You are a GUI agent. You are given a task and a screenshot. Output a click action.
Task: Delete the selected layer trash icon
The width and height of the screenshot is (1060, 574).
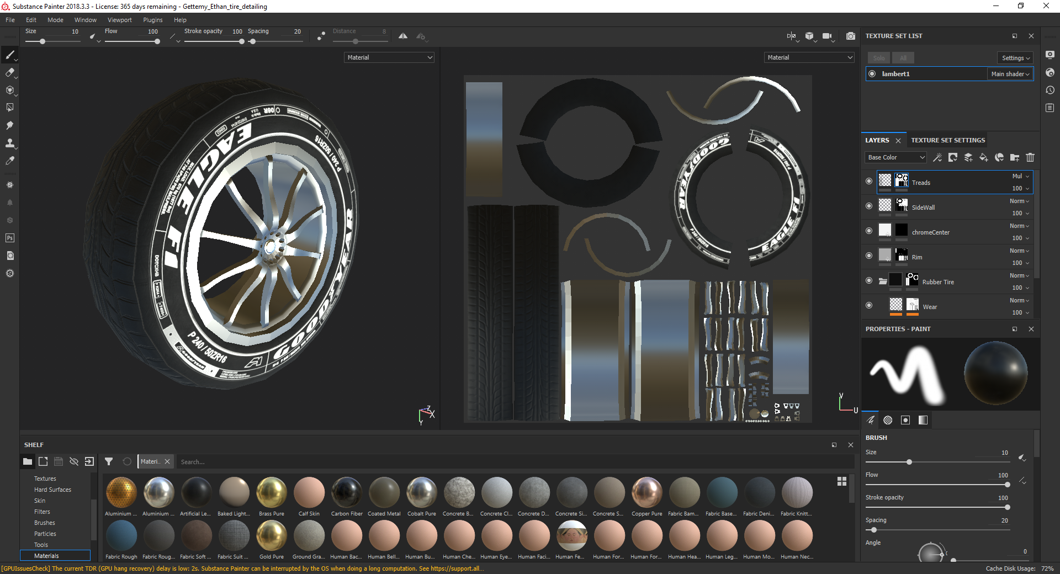coord(1030,157)
